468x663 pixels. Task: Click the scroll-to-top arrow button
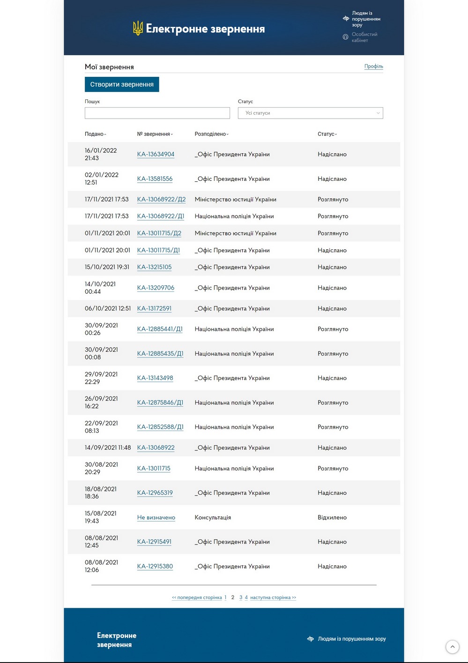pos(452,647)
